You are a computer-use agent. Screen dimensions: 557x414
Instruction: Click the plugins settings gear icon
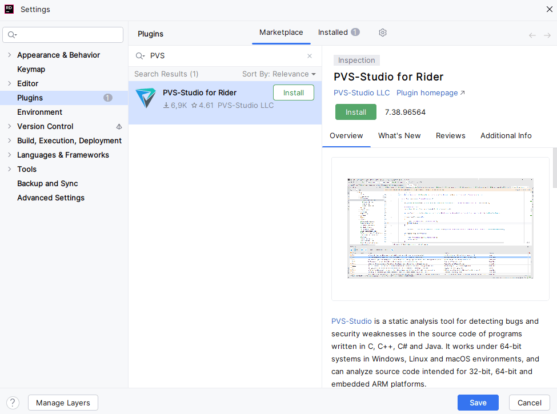(383, 33)
